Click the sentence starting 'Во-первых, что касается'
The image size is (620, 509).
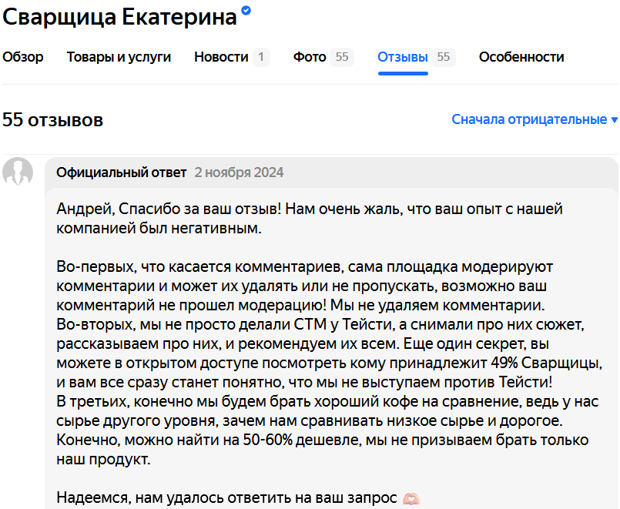pos(304,286)
